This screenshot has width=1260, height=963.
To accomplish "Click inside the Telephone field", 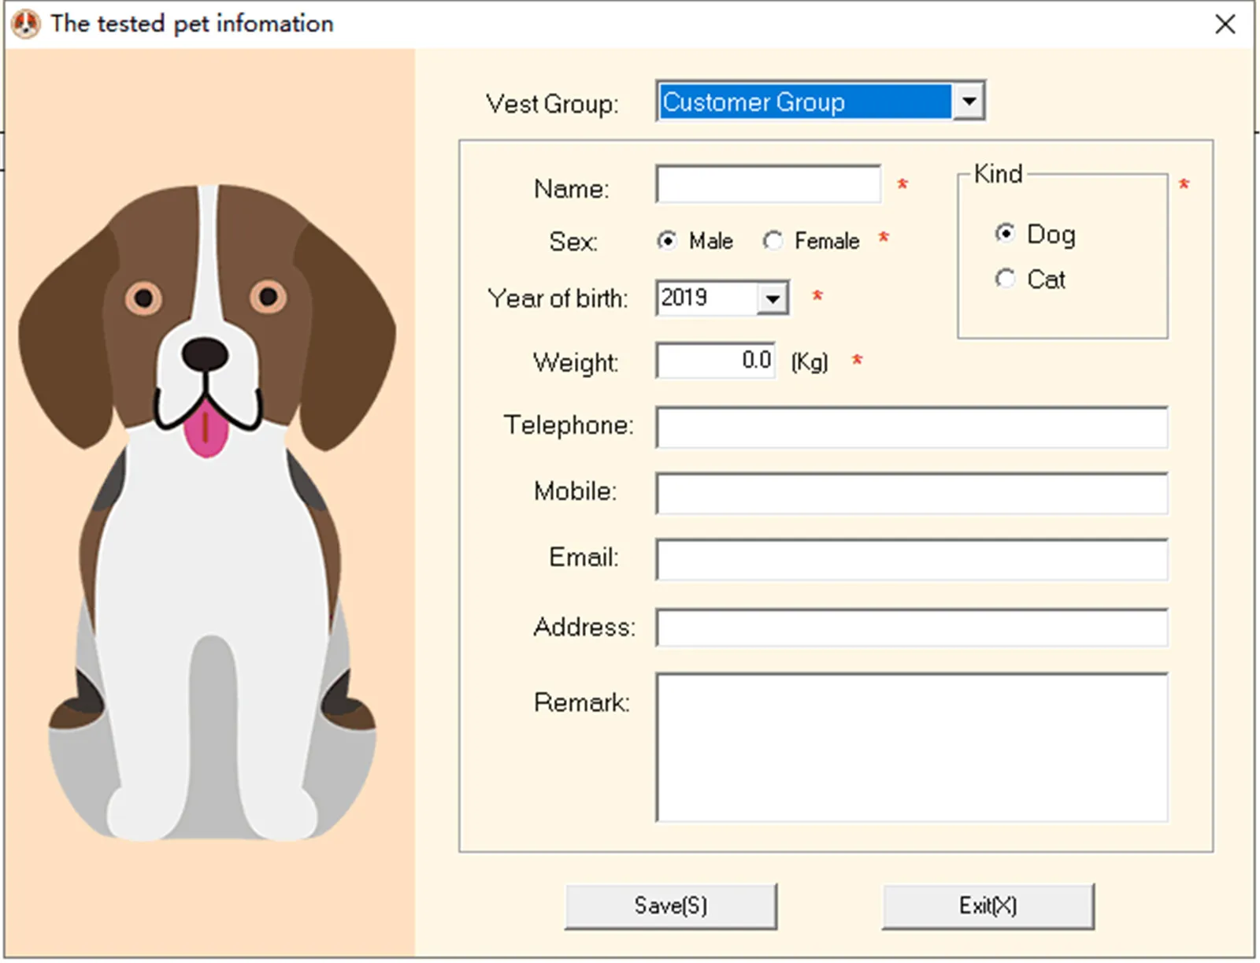I will [x=910, y=428].
